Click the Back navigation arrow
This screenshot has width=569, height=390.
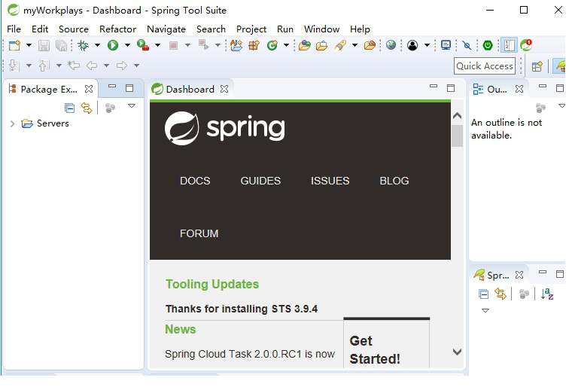point(92,66)
